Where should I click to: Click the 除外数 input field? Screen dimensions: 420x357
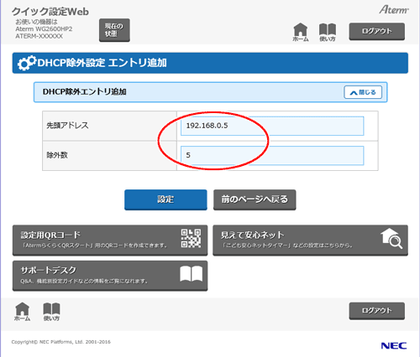click(272, 155)
